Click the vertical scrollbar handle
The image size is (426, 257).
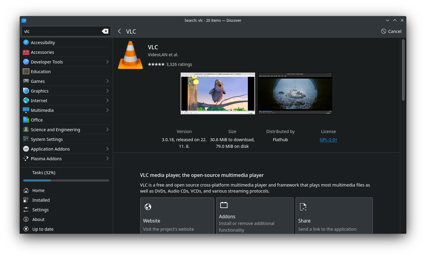click(x=403, y=70)
